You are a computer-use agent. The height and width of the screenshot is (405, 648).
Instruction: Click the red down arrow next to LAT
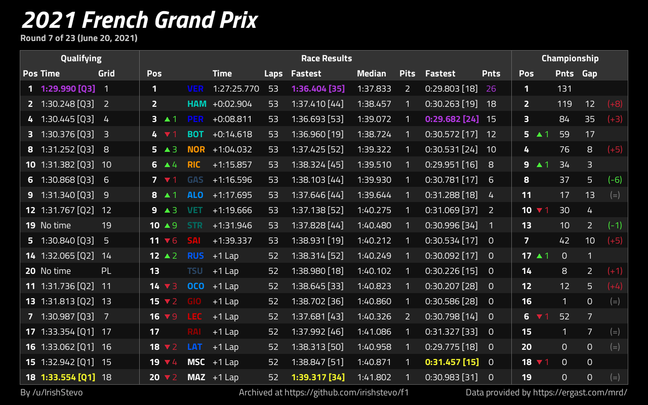(167, 347)
